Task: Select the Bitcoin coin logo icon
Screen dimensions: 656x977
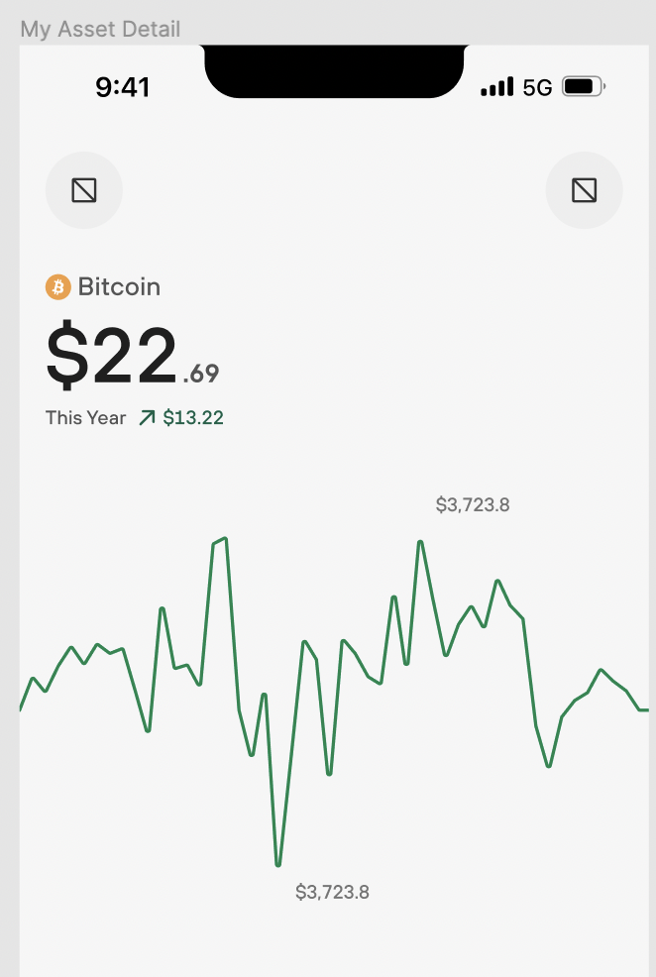Action: pos(57,287)
